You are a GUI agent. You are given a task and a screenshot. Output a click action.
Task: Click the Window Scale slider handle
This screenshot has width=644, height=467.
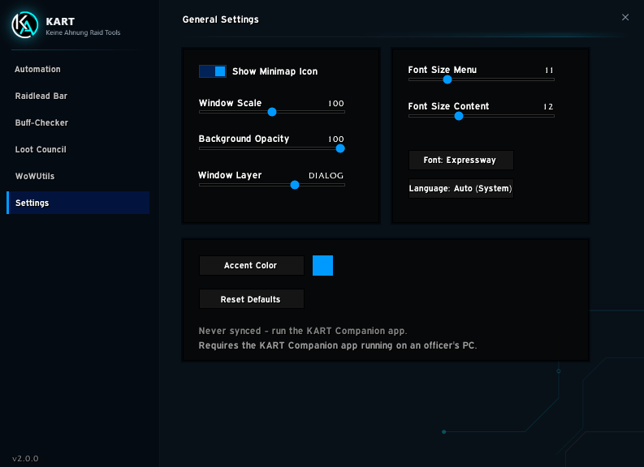[272, 112]
